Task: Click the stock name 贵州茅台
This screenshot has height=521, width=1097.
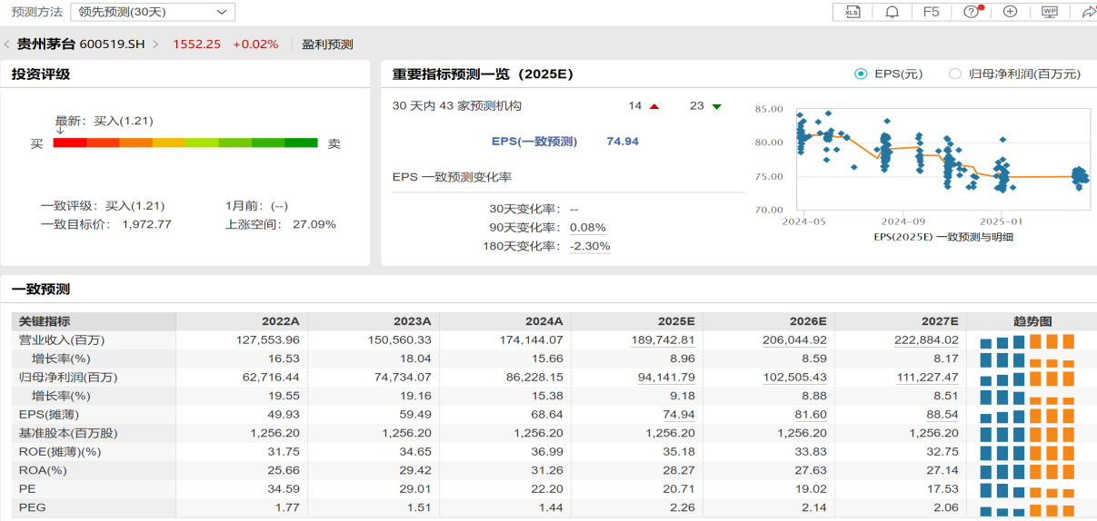Action: (x=46, y=44)
